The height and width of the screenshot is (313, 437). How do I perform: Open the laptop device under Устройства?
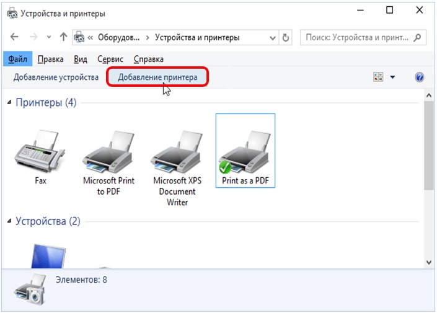click(x=48, y=255)
